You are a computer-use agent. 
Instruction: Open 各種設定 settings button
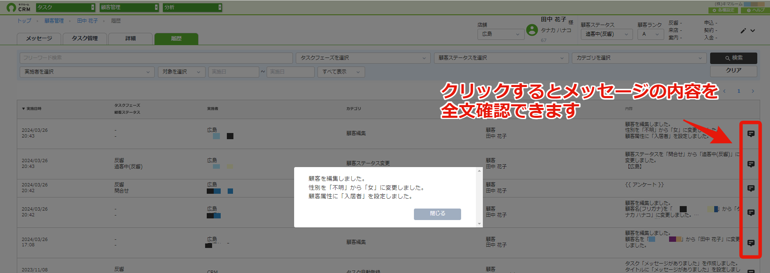[x=723, y=10]
